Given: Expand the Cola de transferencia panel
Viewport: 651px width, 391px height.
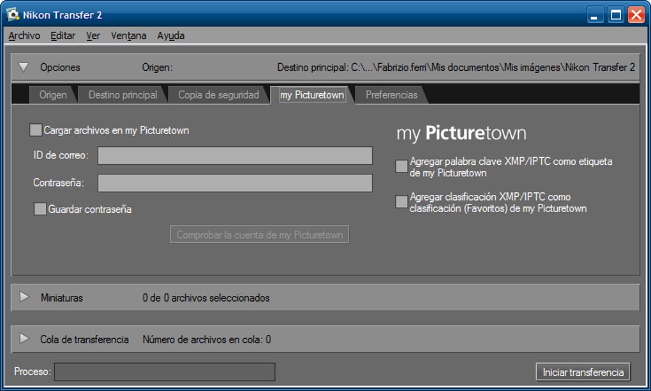Looking at the screenshot, I should tap(24, 339).
